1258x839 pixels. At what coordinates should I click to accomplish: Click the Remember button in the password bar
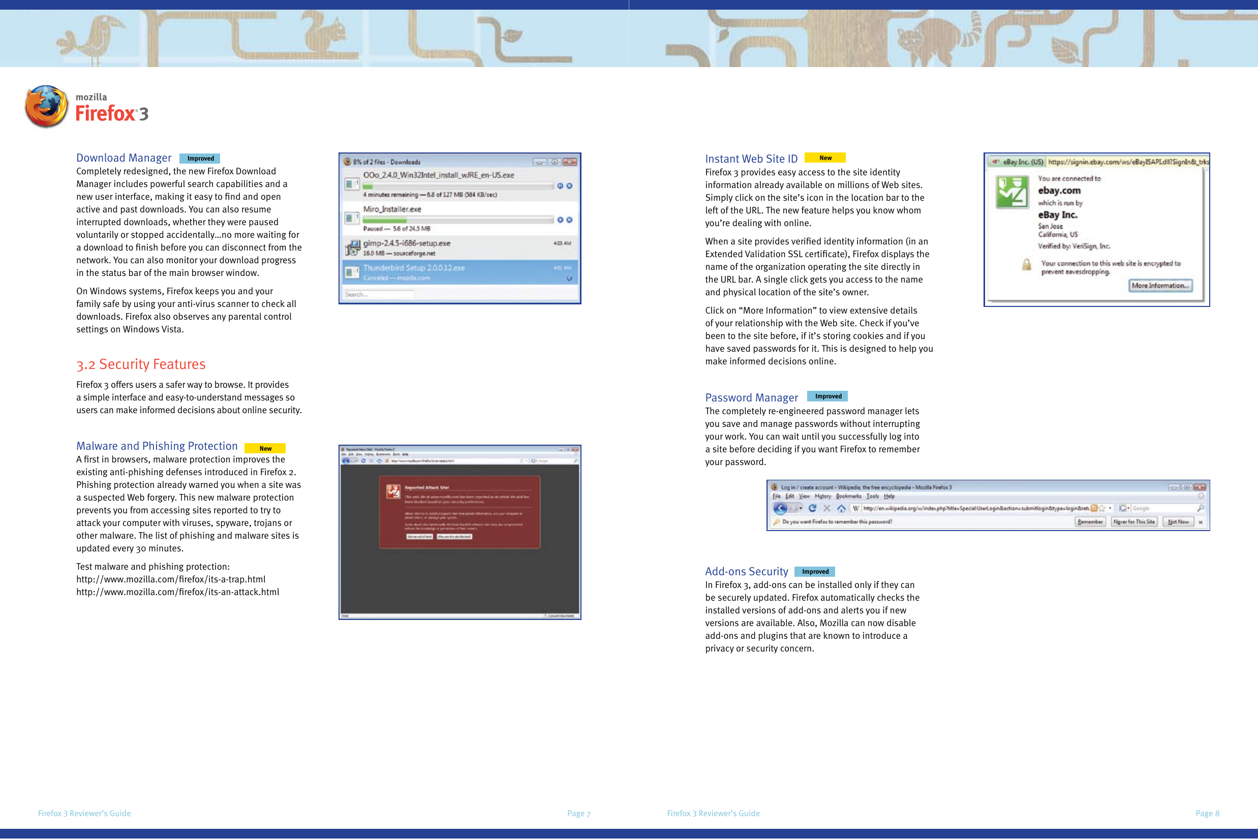[1090, 522]
